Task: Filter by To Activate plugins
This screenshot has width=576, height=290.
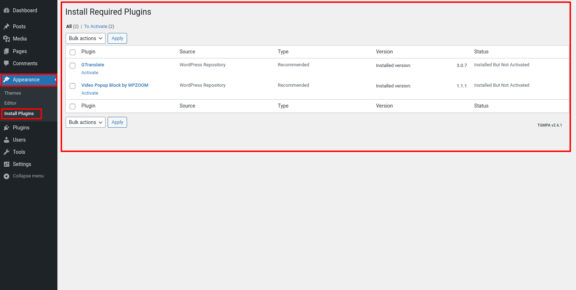Action: point(95,27)
